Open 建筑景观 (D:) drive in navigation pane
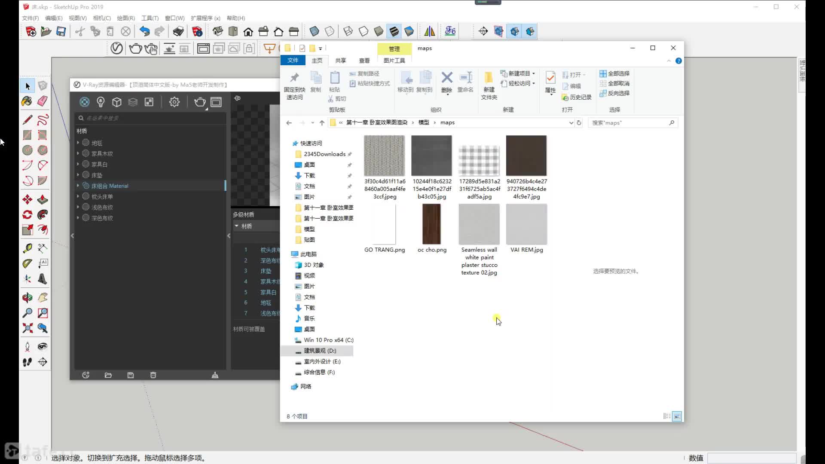This screenshot has width=825, height=464. 317,351
